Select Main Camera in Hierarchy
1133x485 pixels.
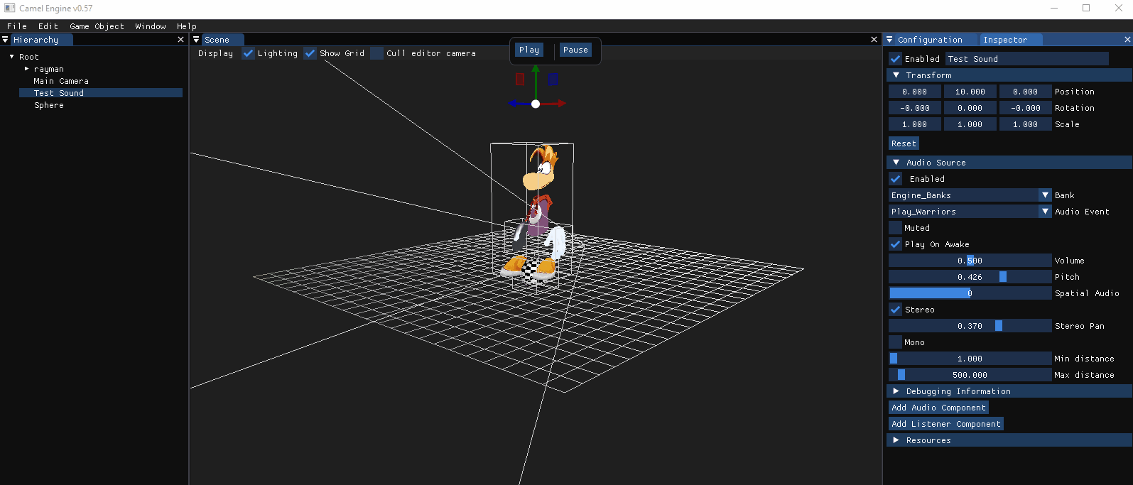[61, 81]
